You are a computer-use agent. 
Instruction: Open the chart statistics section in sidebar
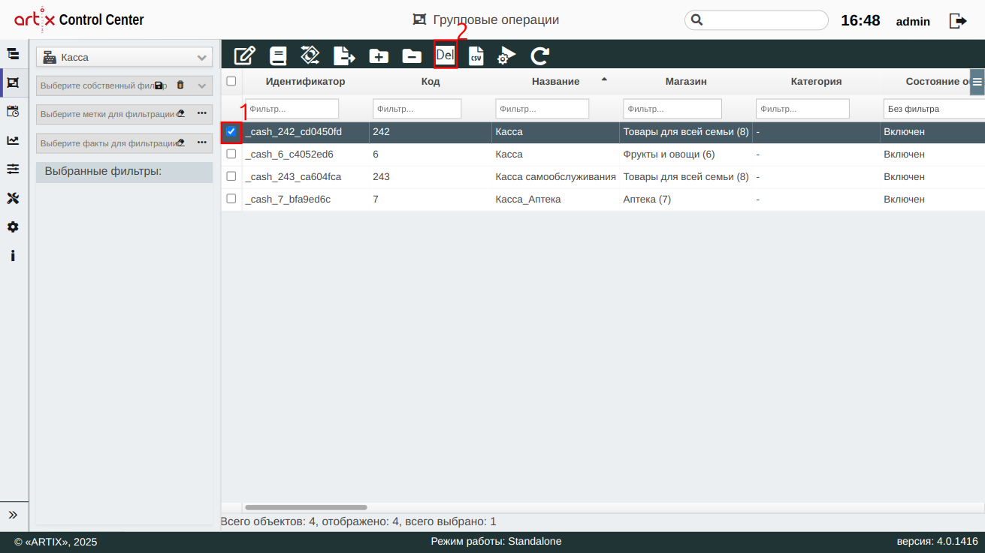(13, 140)
